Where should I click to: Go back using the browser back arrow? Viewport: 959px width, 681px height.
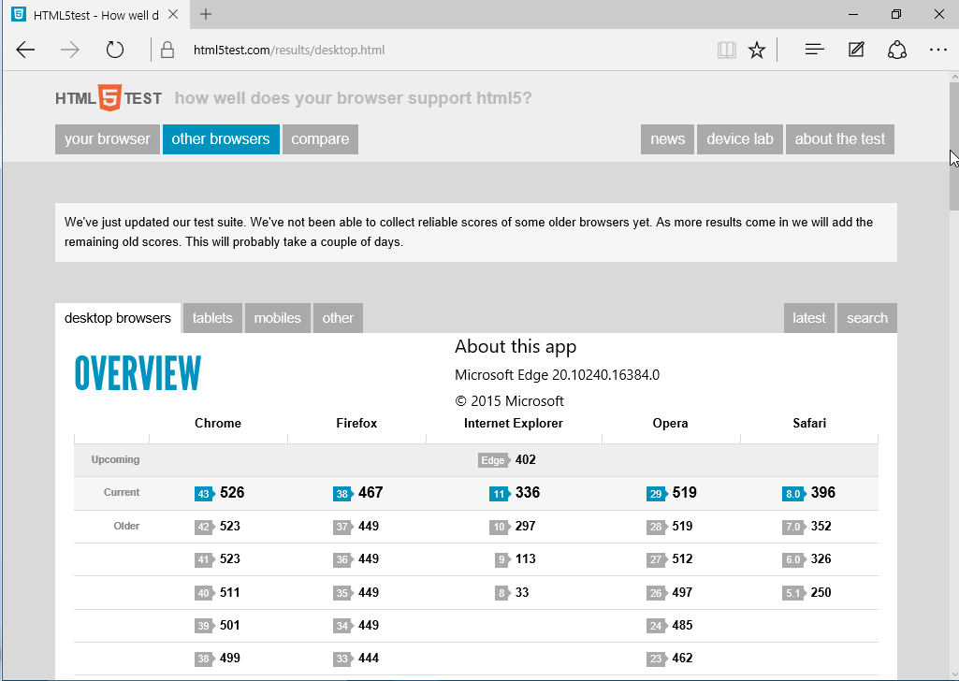click(25, 51)
